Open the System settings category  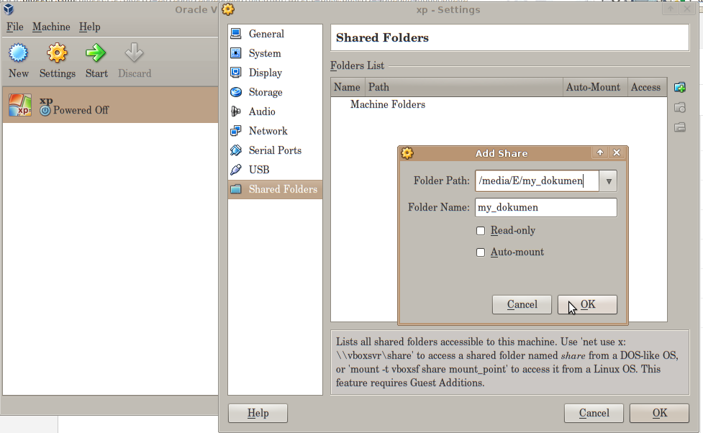point(275,53)
